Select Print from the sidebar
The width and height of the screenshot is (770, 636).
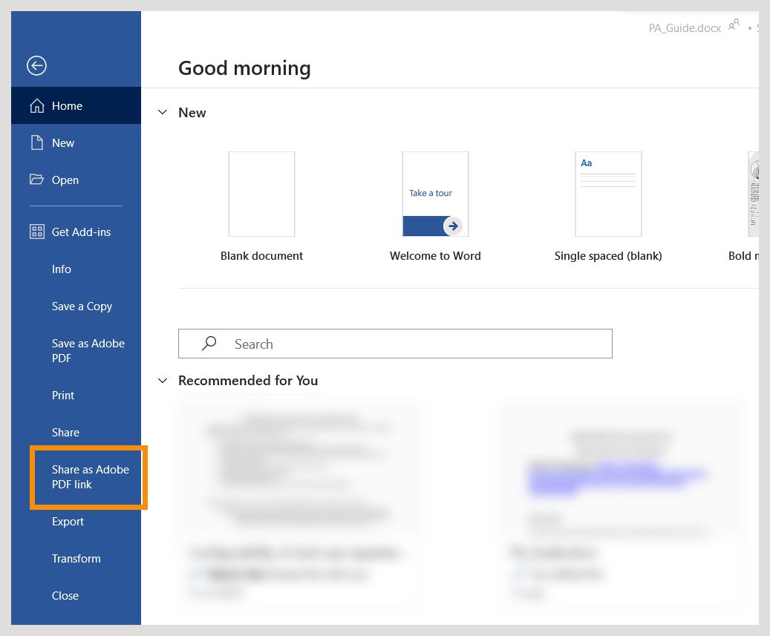pyautogui.click(x=63, y=395)
